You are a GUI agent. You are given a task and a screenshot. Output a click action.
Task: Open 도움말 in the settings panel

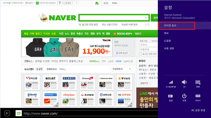click(x=167, y=41)
